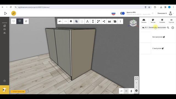Image resolution: width=176 pixels, height=99 pixels.
Task: Click the browser forward arrow
Action: click(x=7, y=7)
